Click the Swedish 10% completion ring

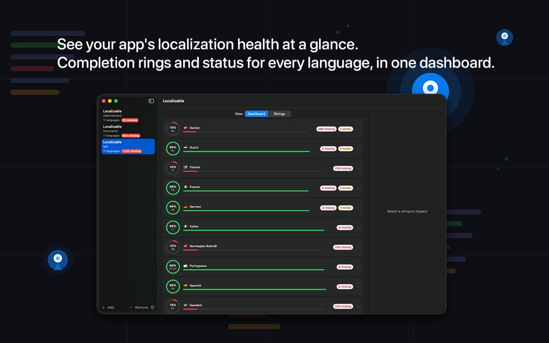[173, 306]
